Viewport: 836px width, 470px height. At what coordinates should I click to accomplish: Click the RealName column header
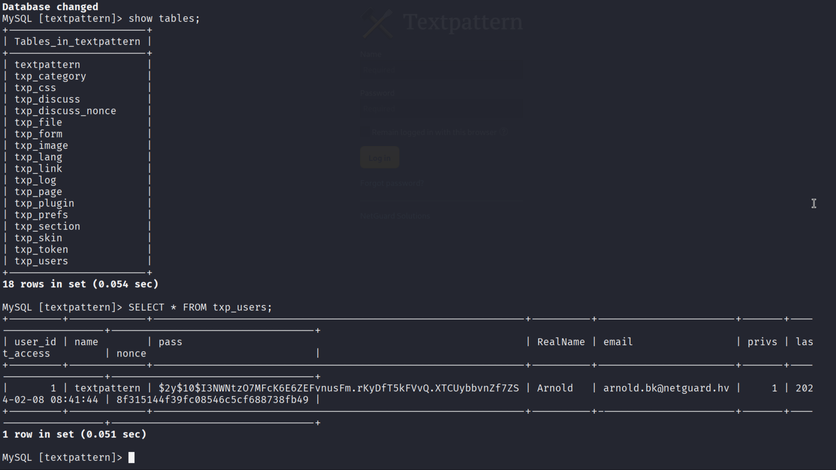coord(561,342)
